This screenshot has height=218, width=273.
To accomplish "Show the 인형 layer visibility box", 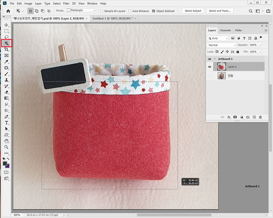I will coord(210,76).
